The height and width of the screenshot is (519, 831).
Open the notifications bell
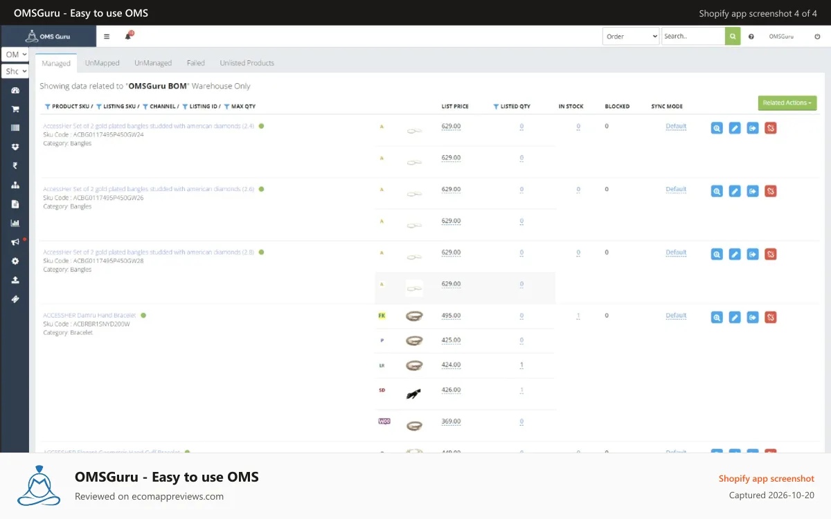128,36
